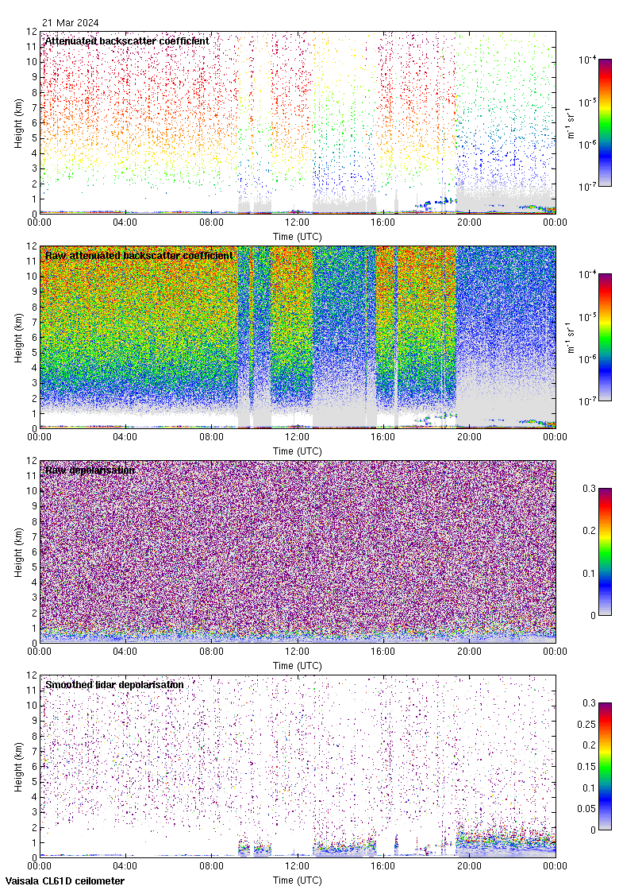Click the smoothed depolarisation color bar
This screenshot has height=890, width=619.
(x=605, y=766)
